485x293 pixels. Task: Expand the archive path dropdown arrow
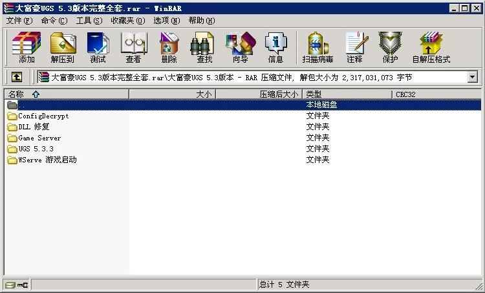pos(472,78)
